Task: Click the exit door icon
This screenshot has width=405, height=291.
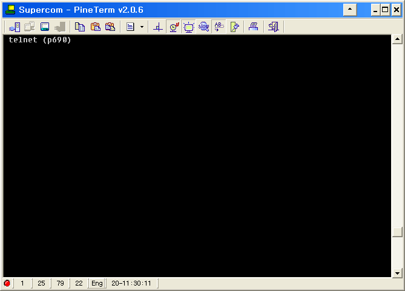Action: click(273, 27)
